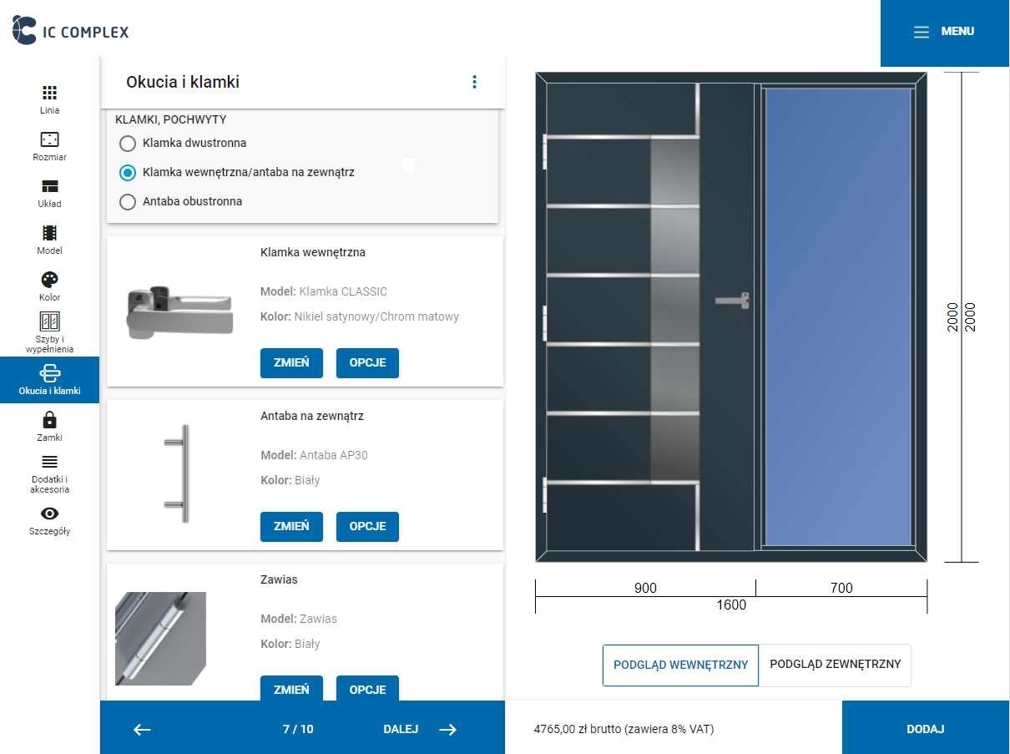
Task: Switch to Podgląd zewnętrzny view
Action: pyautogui.click(x=835, y=665)
